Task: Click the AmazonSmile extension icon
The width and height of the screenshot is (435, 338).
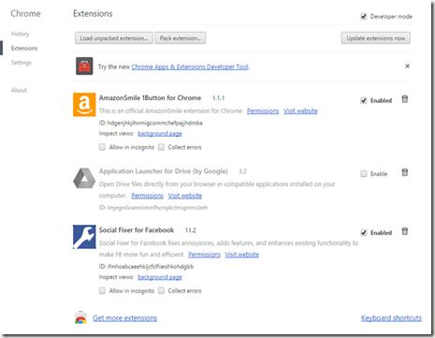Action: point(84,105)
